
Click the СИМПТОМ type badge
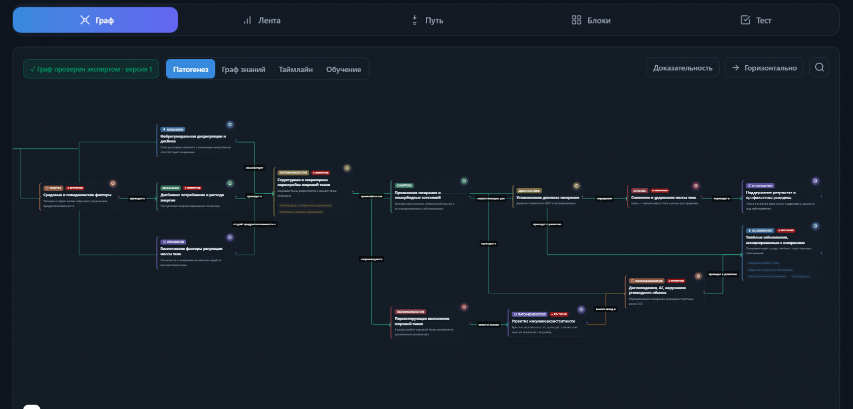pos(404,185)
